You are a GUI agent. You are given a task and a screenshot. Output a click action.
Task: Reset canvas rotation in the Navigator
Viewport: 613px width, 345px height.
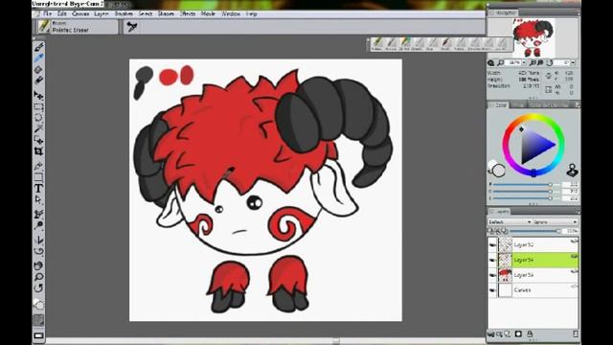click(x=549, y=62)
